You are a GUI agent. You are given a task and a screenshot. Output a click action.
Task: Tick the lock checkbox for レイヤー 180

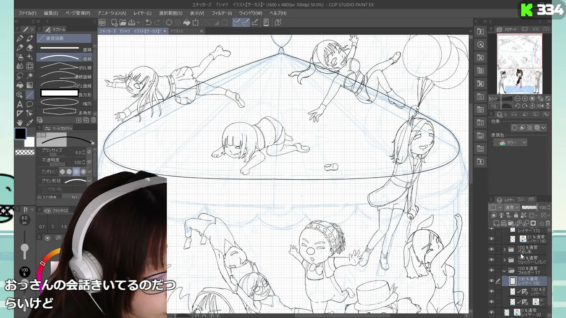coord(498,239)
